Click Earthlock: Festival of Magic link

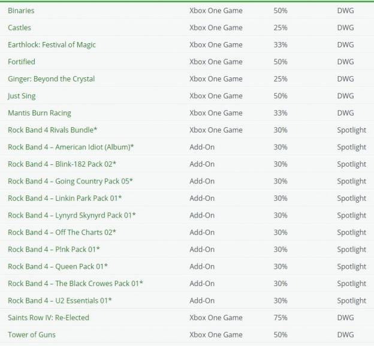tap(52, 44)
